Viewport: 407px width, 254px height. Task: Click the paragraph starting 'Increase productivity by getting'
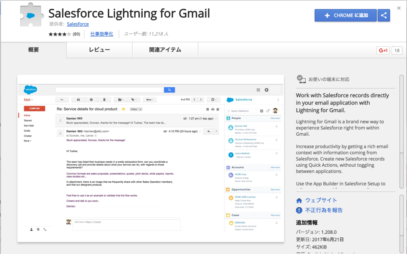click(x=342, y=159)
